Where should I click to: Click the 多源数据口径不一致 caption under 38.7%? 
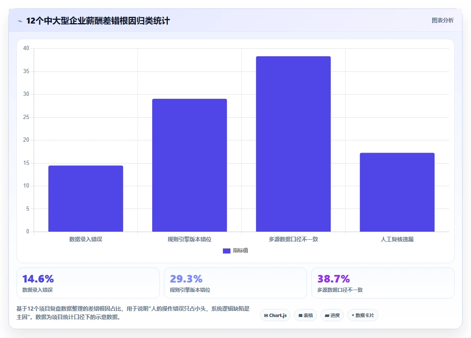(x=340, y=290)
